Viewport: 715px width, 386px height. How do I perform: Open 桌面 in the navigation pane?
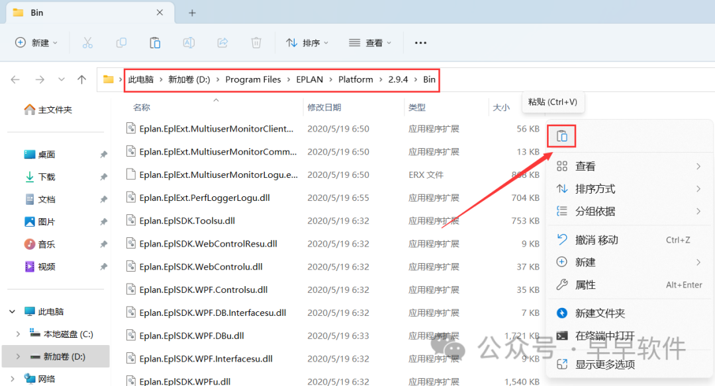46,155
